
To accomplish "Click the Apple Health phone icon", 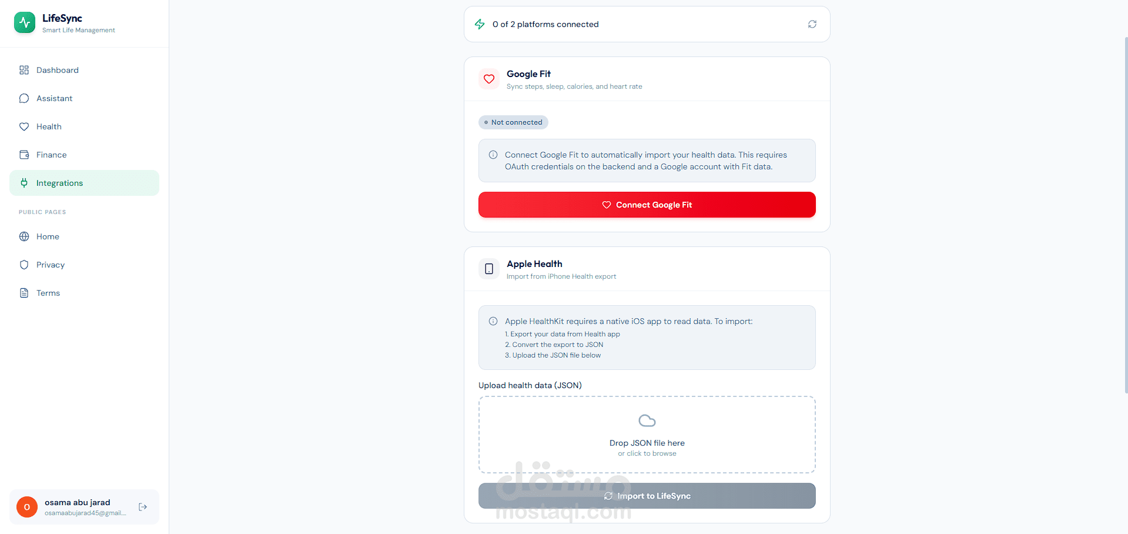I will coord(489,269).
